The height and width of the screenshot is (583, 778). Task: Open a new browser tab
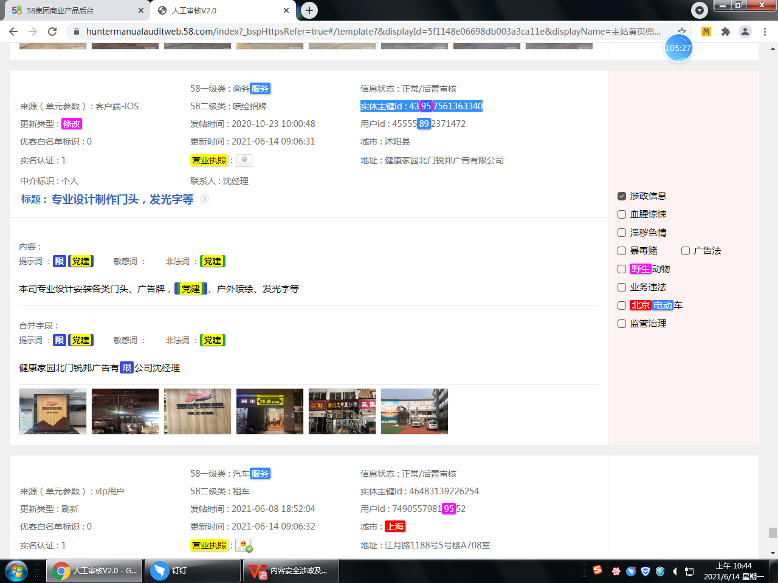[309, 10]
